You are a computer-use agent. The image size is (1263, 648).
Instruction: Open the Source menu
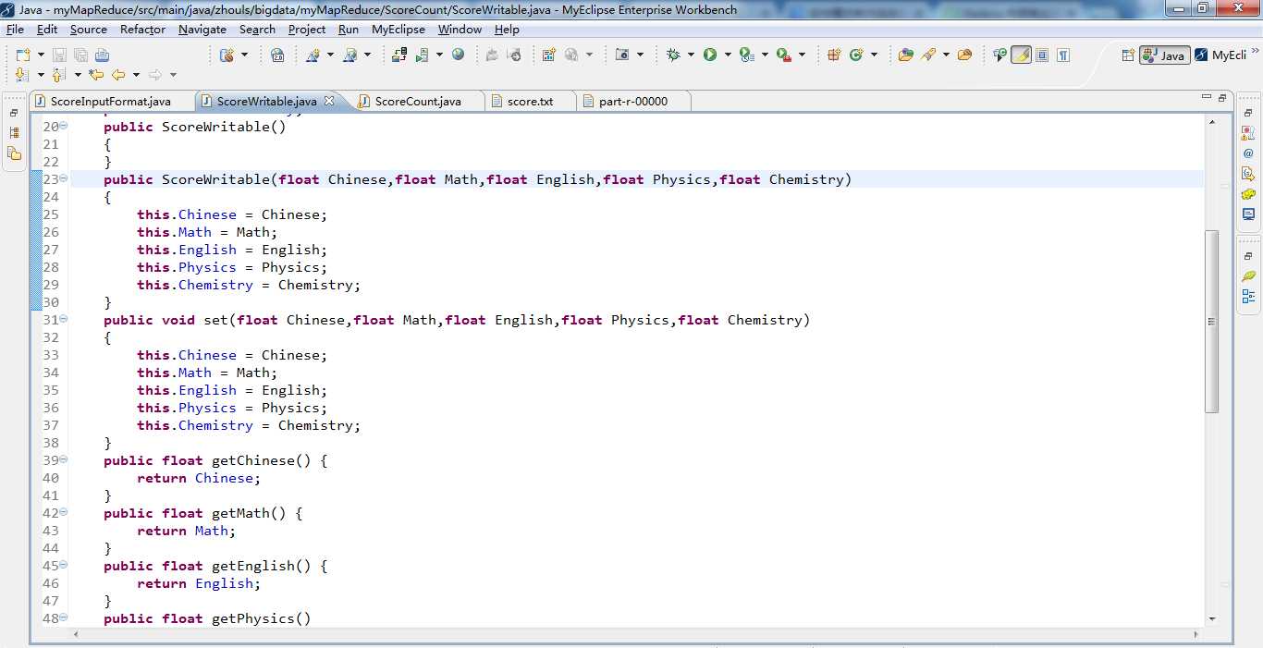click(x=89, y=29)
